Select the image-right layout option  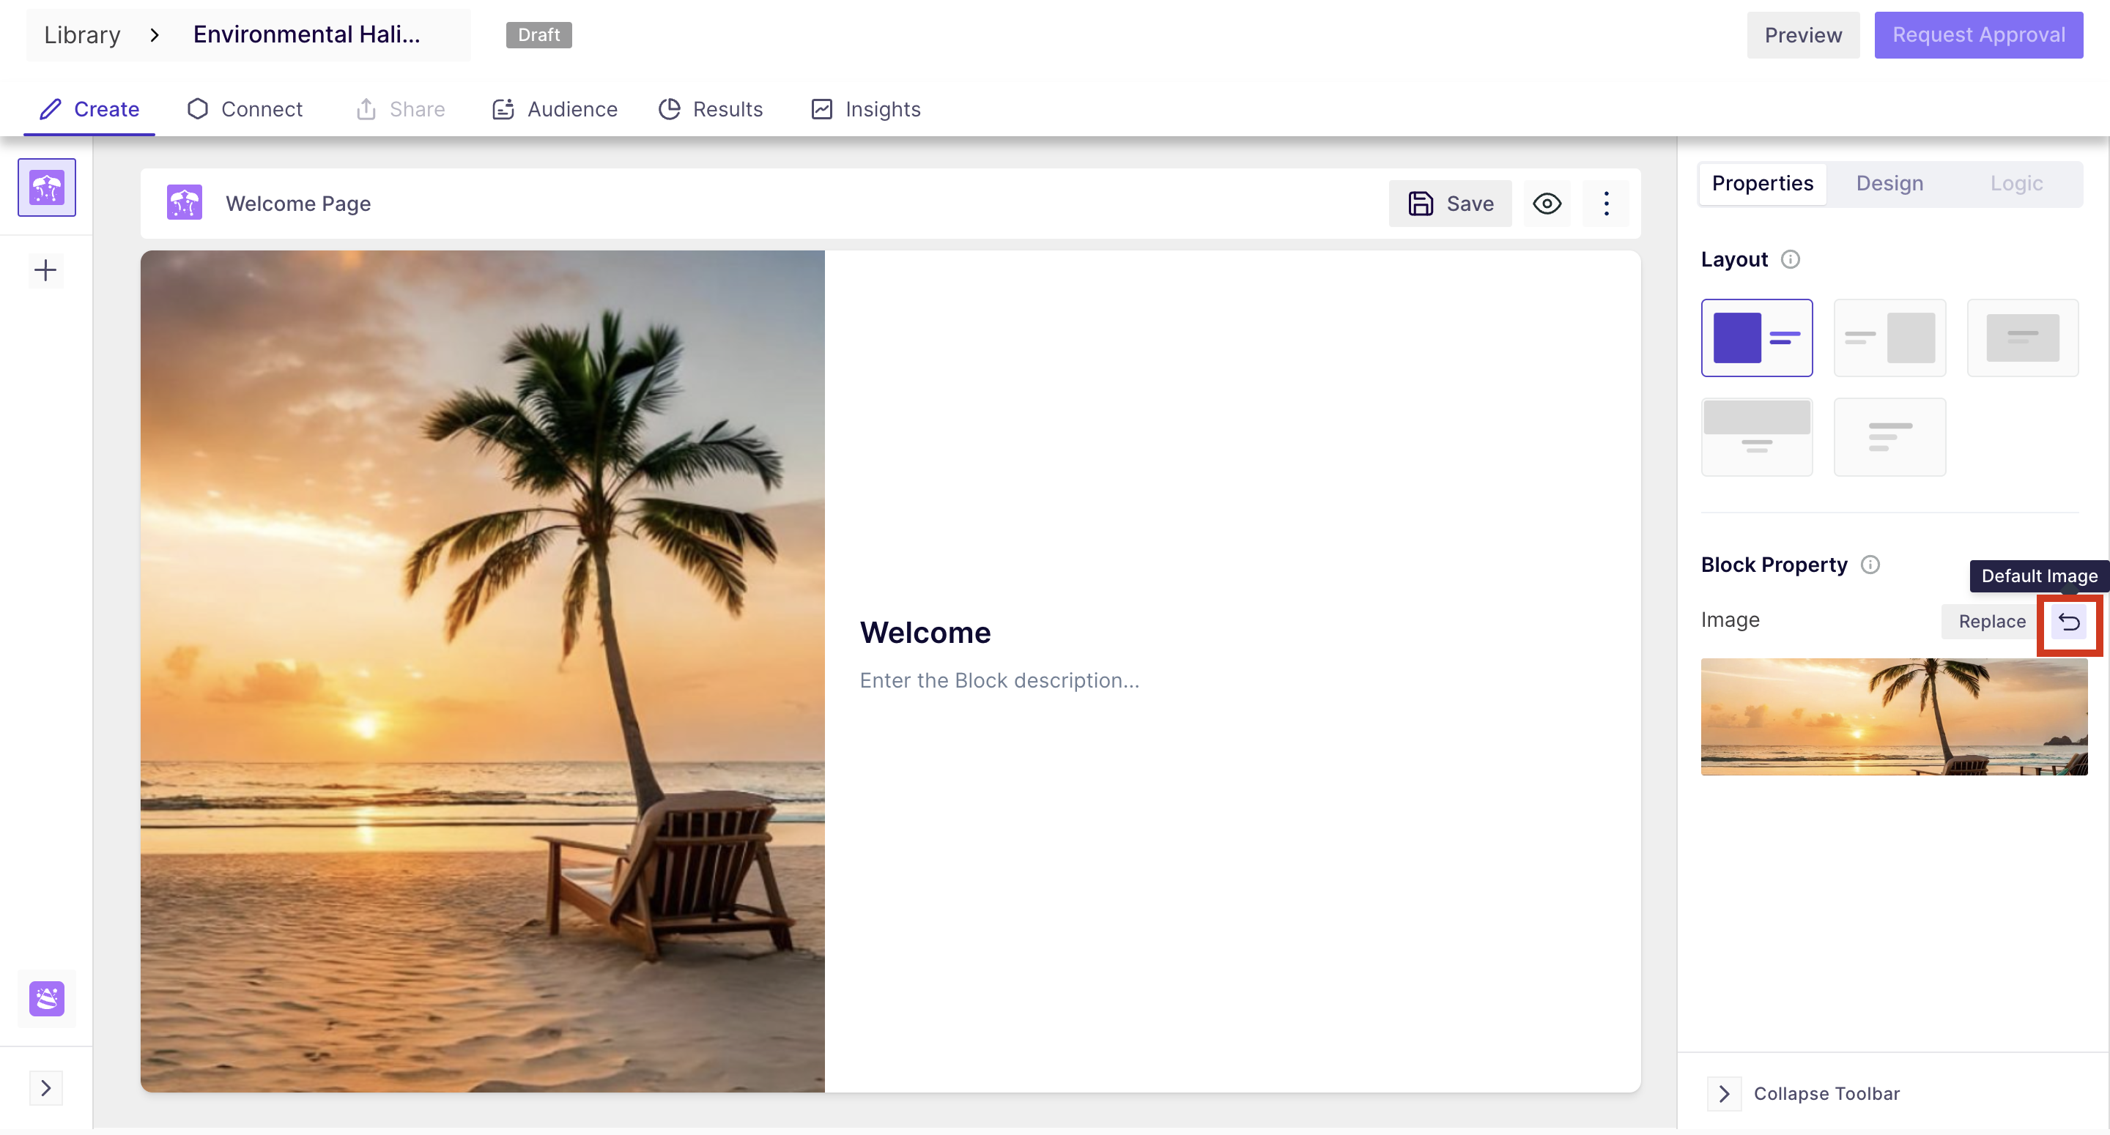tap(1889, 338)
